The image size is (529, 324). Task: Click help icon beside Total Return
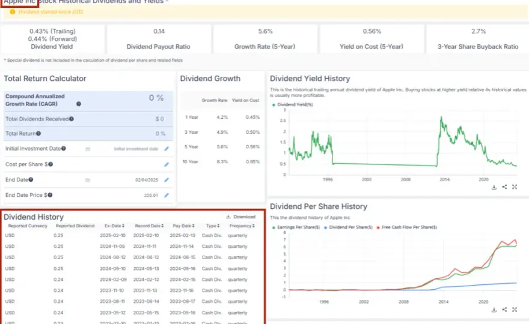(38, 134)
